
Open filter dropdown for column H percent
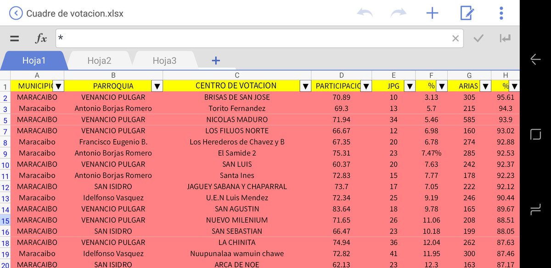pos(515,86)
